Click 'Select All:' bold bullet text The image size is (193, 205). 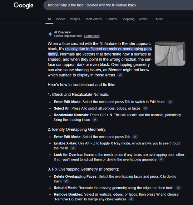click(62, 108)
